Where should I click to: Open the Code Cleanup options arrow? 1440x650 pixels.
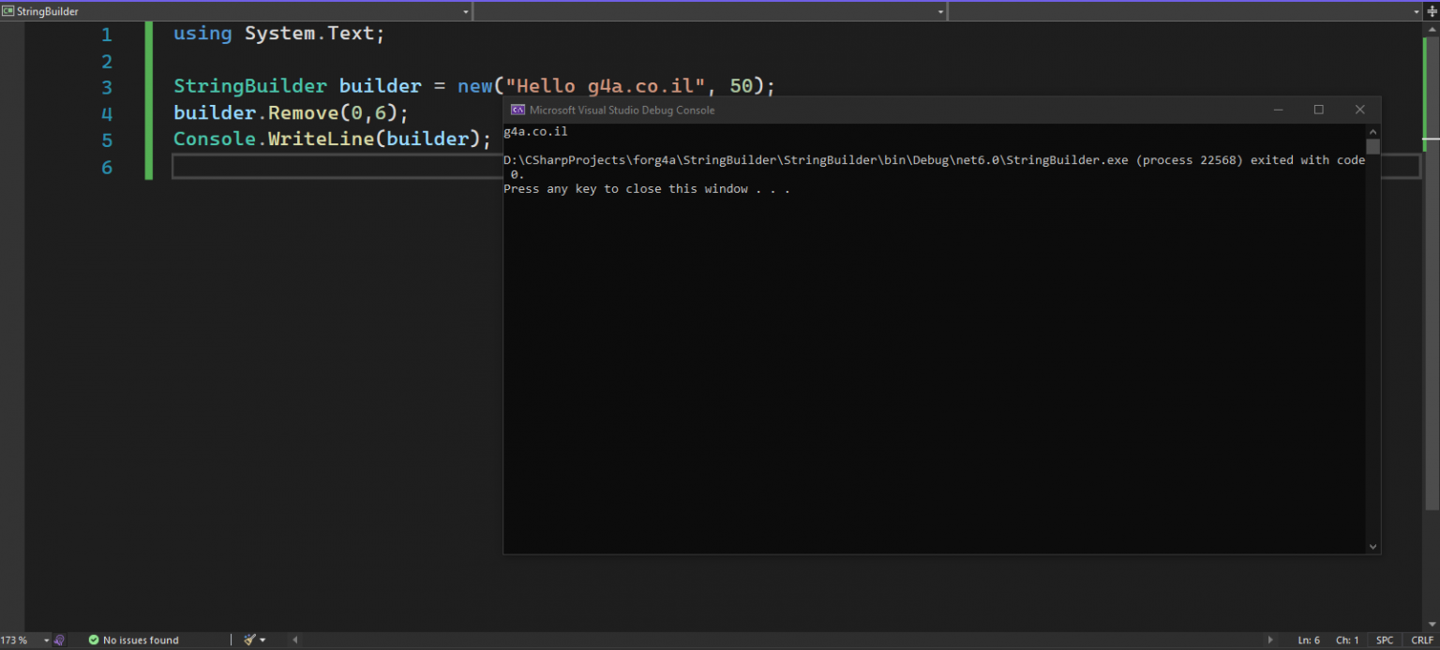262,640
